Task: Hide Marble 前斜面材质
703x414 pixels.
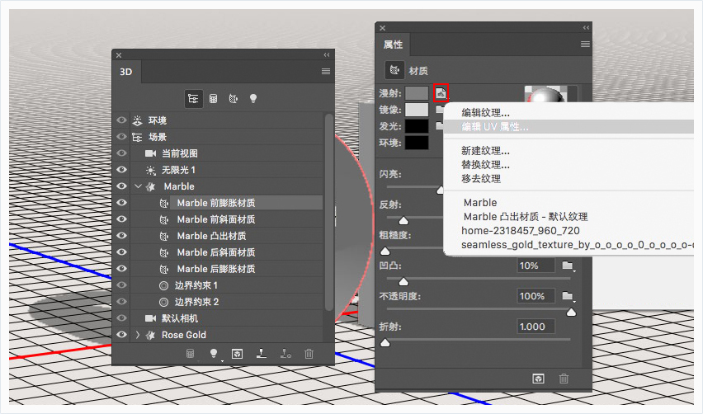Action: pyautogui.click(x=121, y=219)
